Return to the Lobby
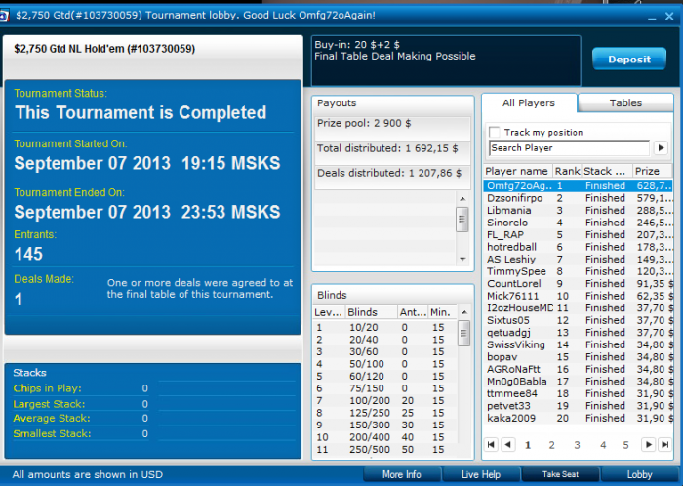Viewport: 683px width, 486px height. click(x=639, y=474)
